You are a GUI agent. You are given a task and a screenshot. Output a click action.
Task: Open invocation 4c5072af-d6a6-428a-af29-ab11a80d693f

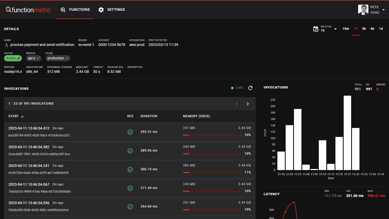coord(39,173)
